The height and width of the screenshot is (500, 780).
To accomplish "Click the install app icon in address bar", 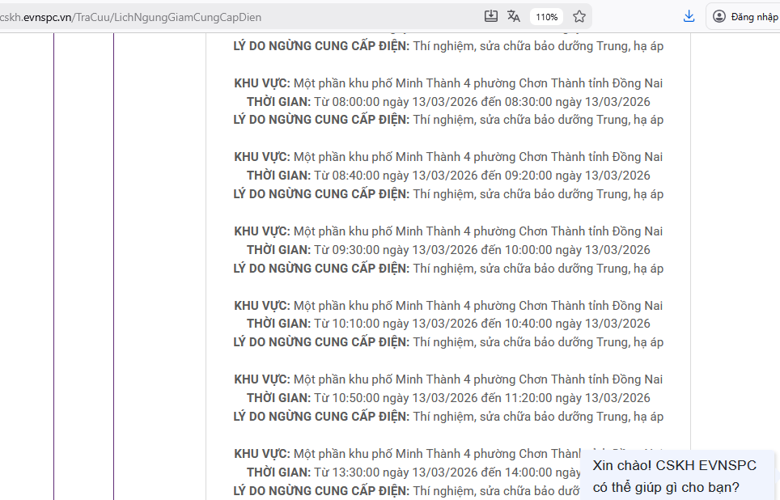I will (491, 16).
